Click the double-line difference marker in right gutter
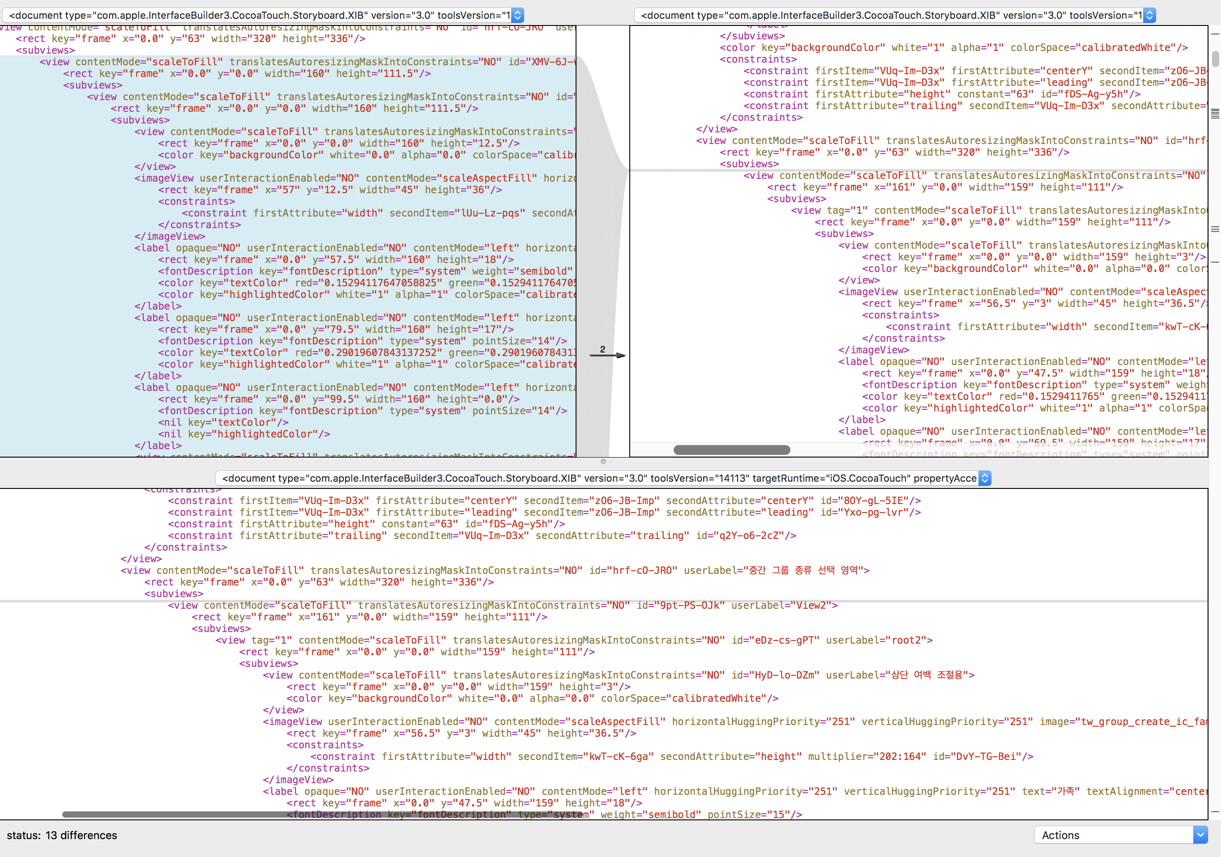This screenshot has height=857, width=1221. tap(1215, 229)
